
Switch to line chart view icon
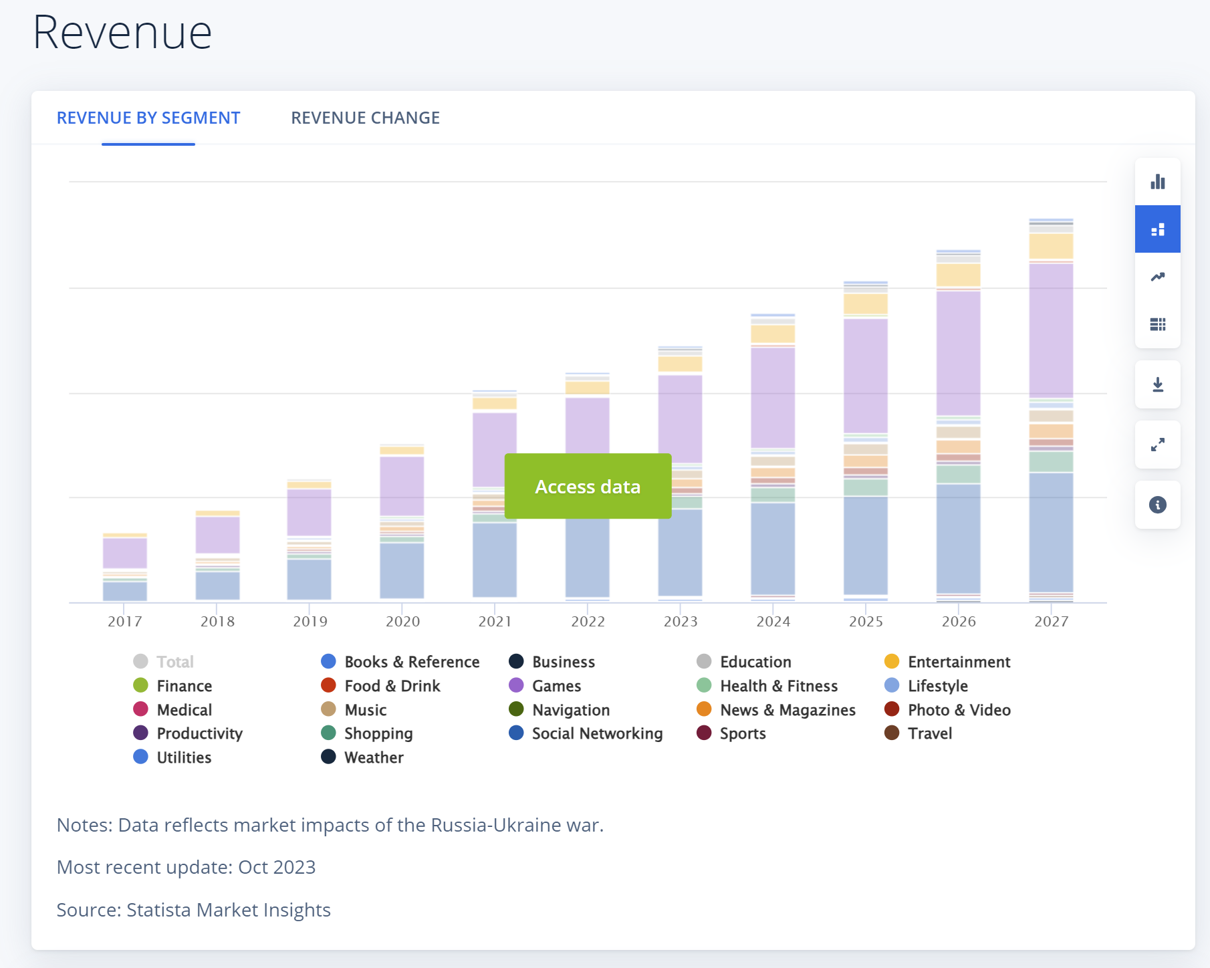(1157, 277)
